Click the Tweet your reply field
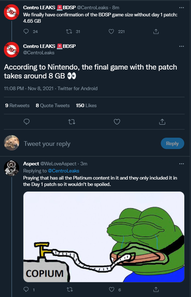191x297 pixels. pos(91,144)
